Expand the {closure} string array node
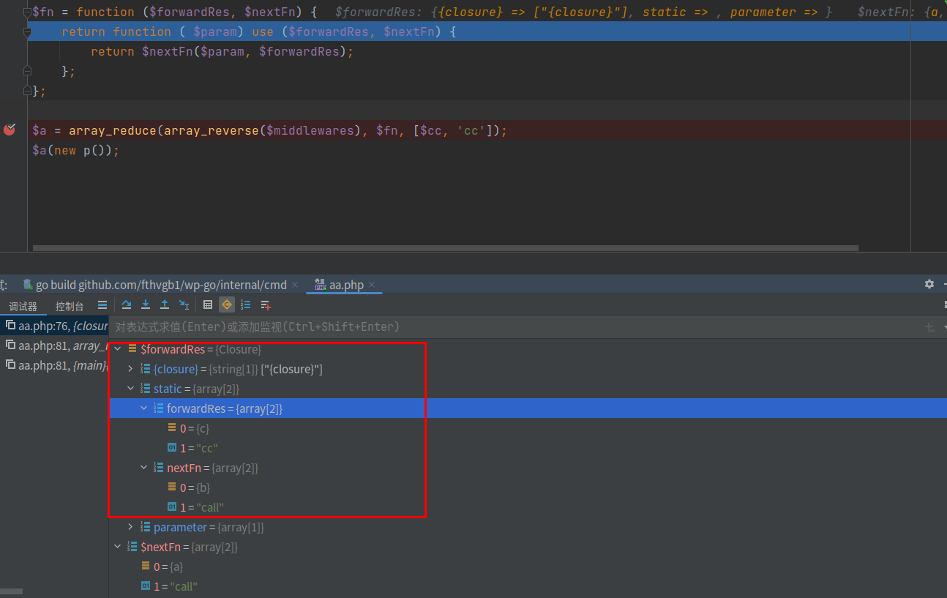This screenshot has width=947, height=598. pyautogui.click(x=130, y=369)
